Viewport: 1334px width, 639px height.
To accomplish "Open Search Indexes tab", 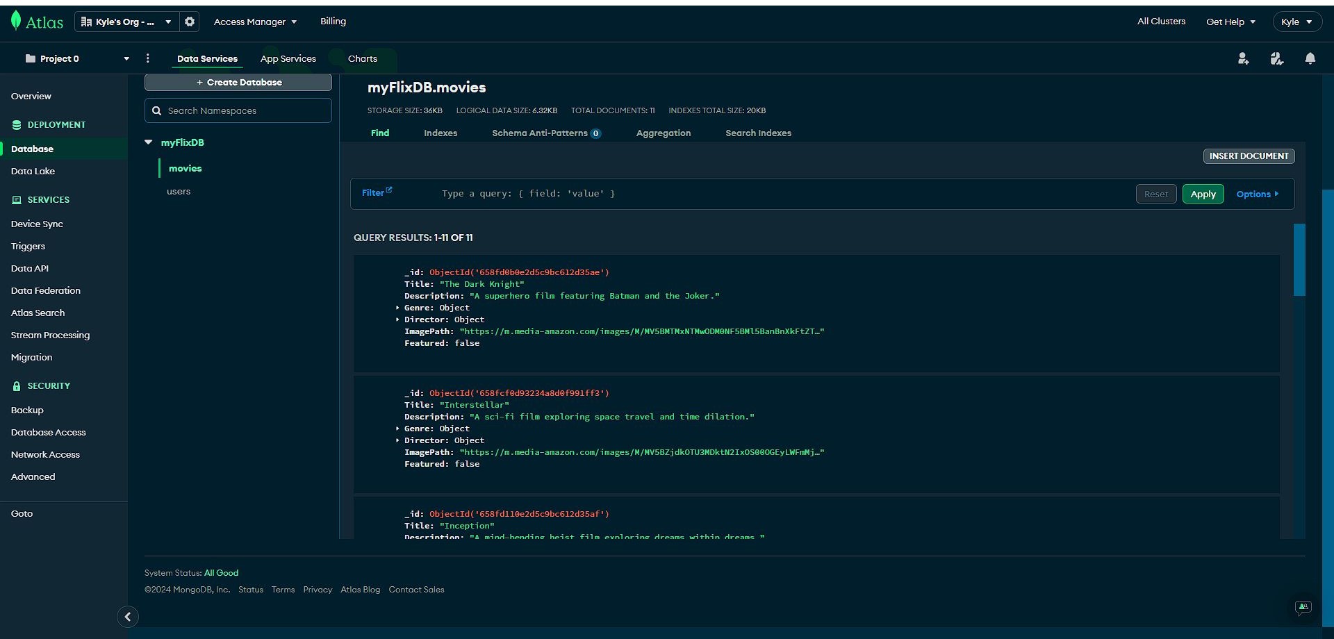I will [x=758, y=133].
